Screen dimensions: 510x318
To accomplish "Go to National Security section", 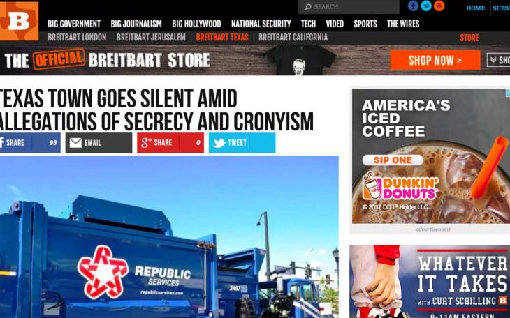I will [261, 24].
